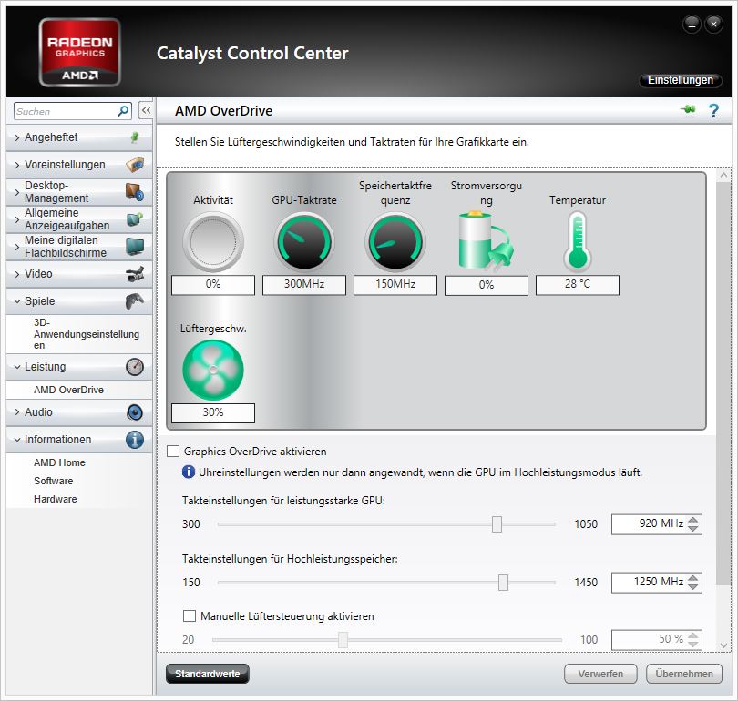Decrease GPU clock 920 MHz stepper down
The width and height of the screenshot is (738, 701).
coord(692,528)
